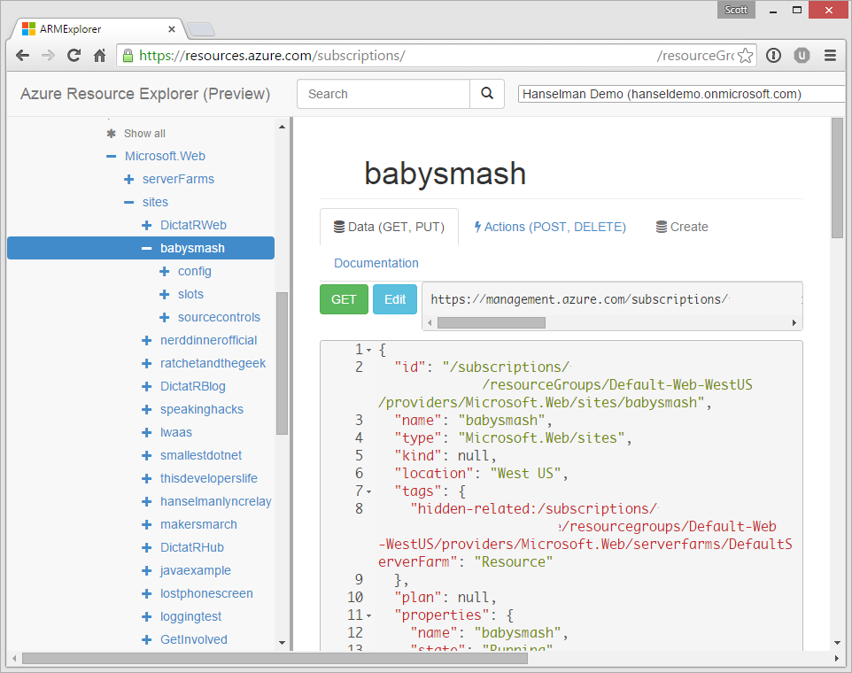Select the javaexample site
The width and height of the screenshot is (852, 673).
click(195, 570)
